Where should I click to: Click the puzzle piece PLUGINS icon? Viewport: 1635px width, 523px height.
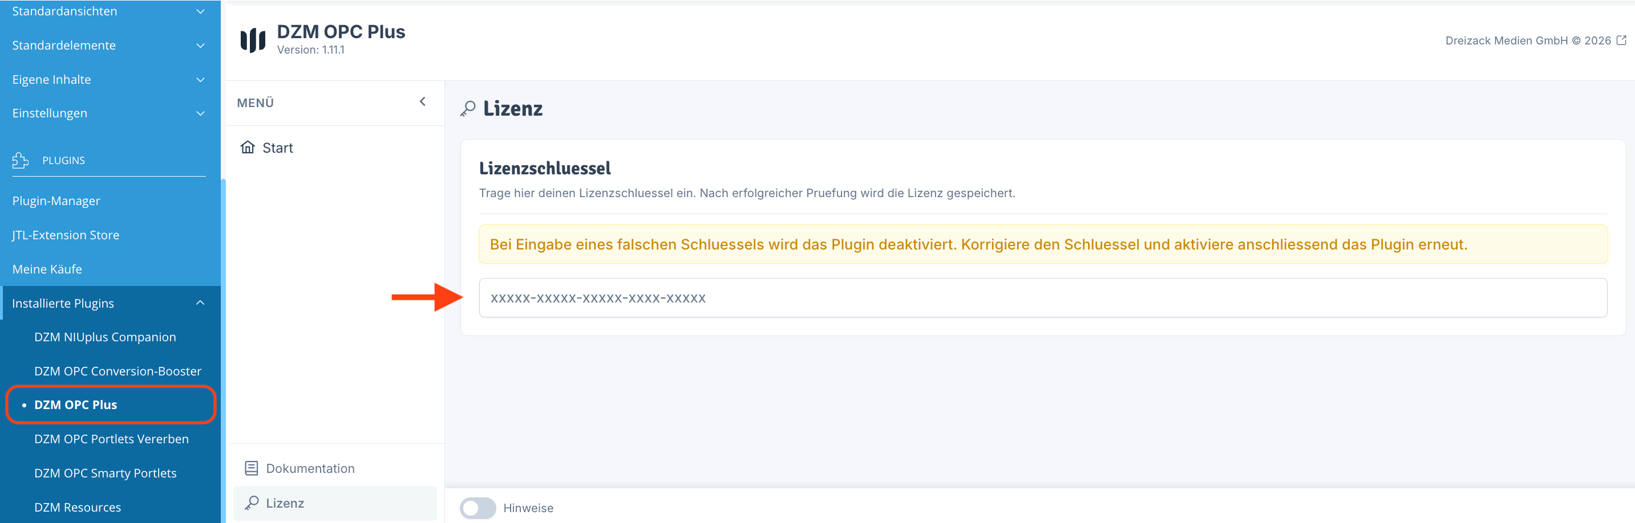click(x=21, y=161)
